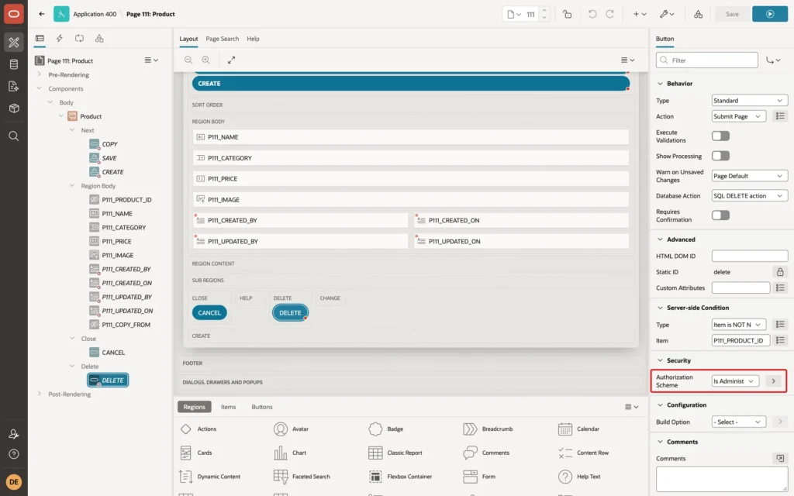Select the DELETE button in layout
Screen dimensions: 794x496
click(290, 313)
